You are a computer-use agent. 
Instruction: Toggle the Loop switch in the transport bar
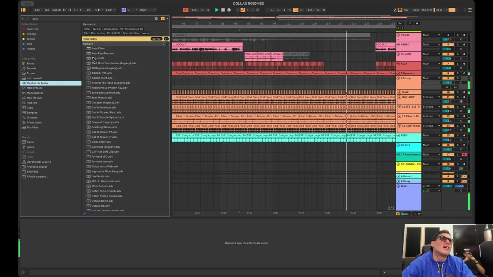tap(295, 10)
